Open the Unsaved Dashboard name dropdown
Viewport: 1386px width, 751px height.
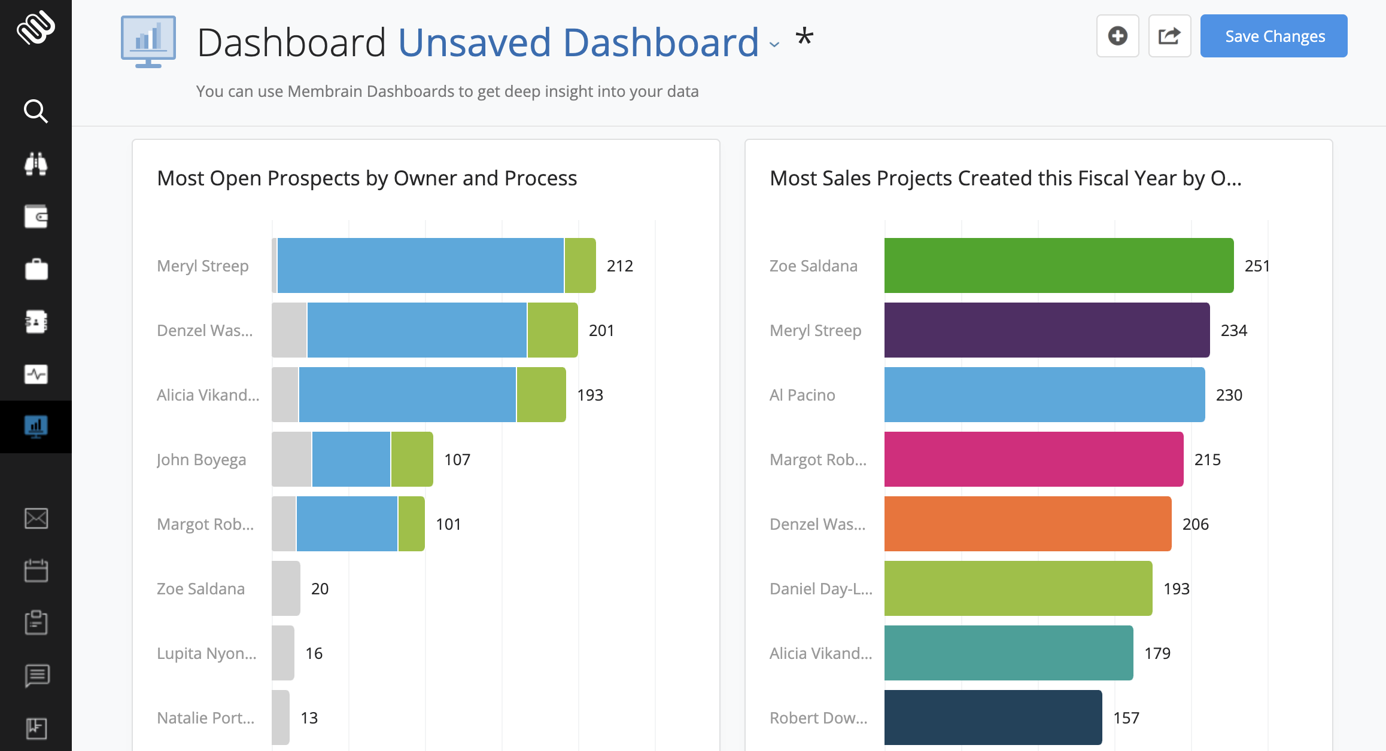(774, 45)
